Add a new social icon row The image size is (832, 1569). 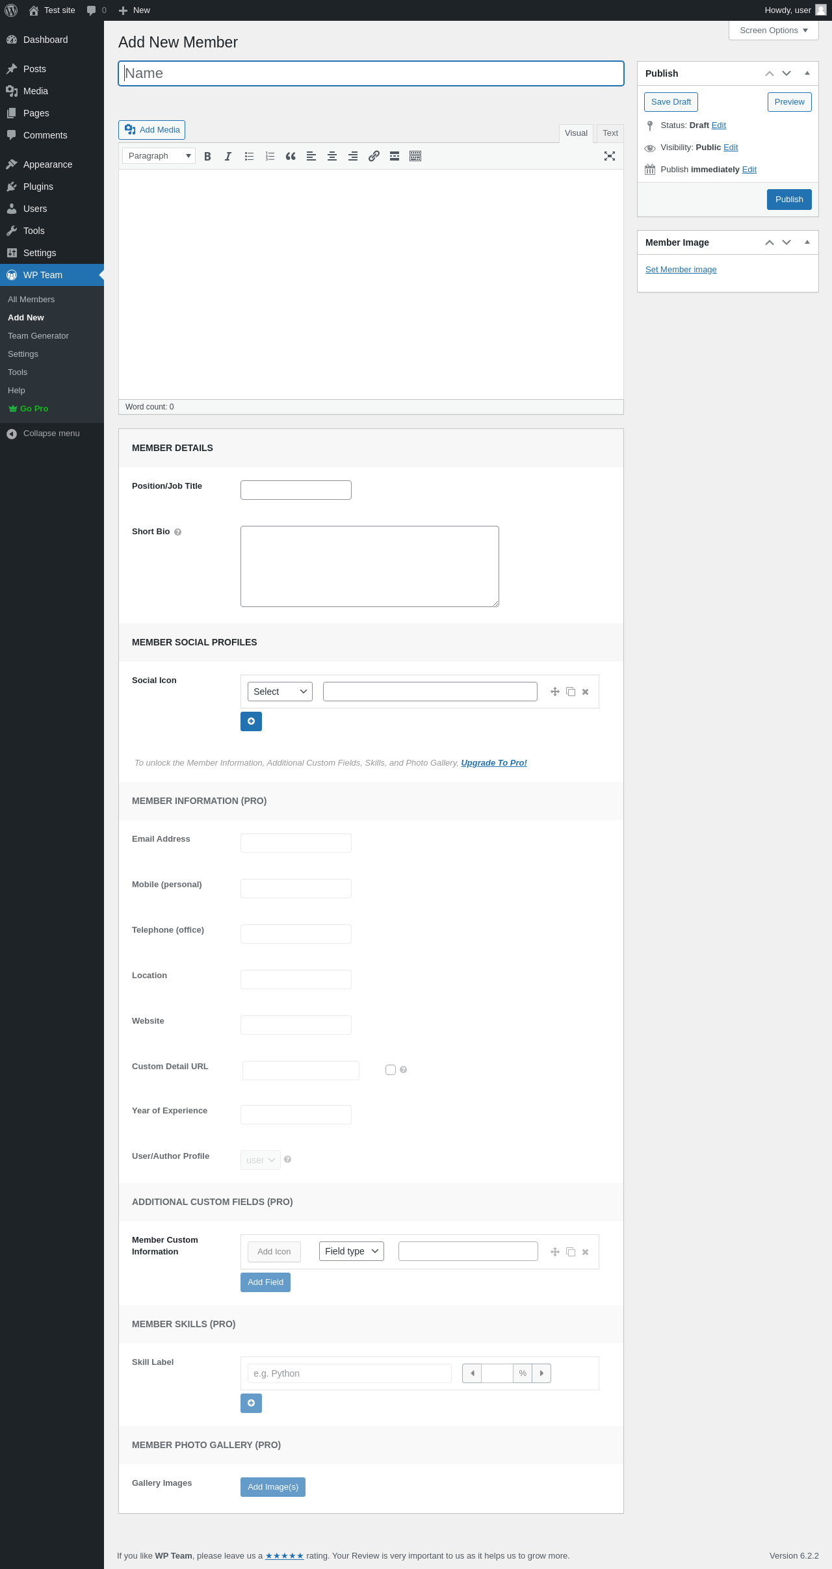(251, 721)
